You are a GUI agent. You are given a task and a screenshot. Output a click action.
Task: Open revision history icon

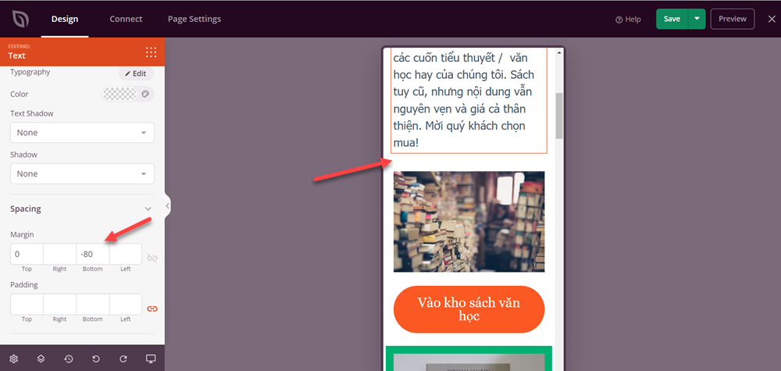pos(69,359)
